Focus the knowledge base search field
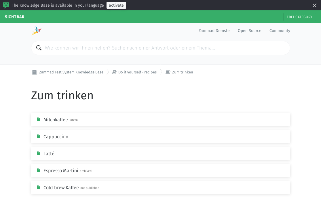Image resolution: width=321 pixels, height=201 pixels. click(164, 48)
